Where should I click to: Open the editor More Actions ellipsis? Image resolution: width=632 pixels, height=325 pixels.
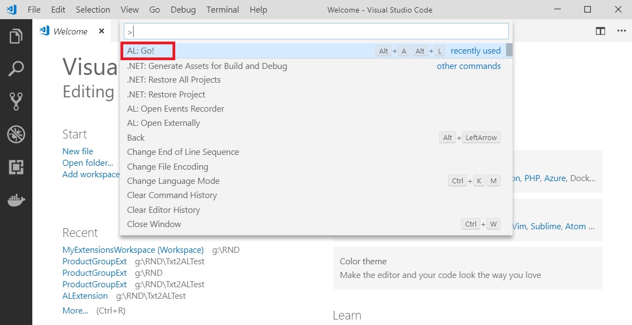621,31
